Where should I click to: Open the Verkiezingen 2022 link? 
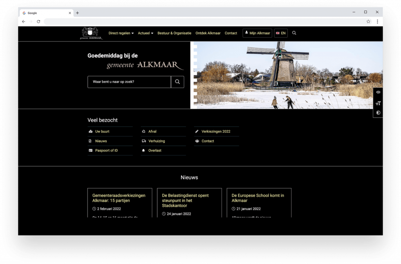(216, 131)
